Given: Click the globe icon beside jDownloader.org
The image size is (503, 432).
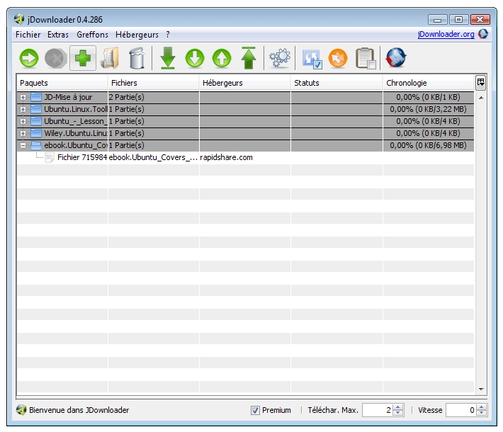Looking at the screenshot, I should (483, 34).
